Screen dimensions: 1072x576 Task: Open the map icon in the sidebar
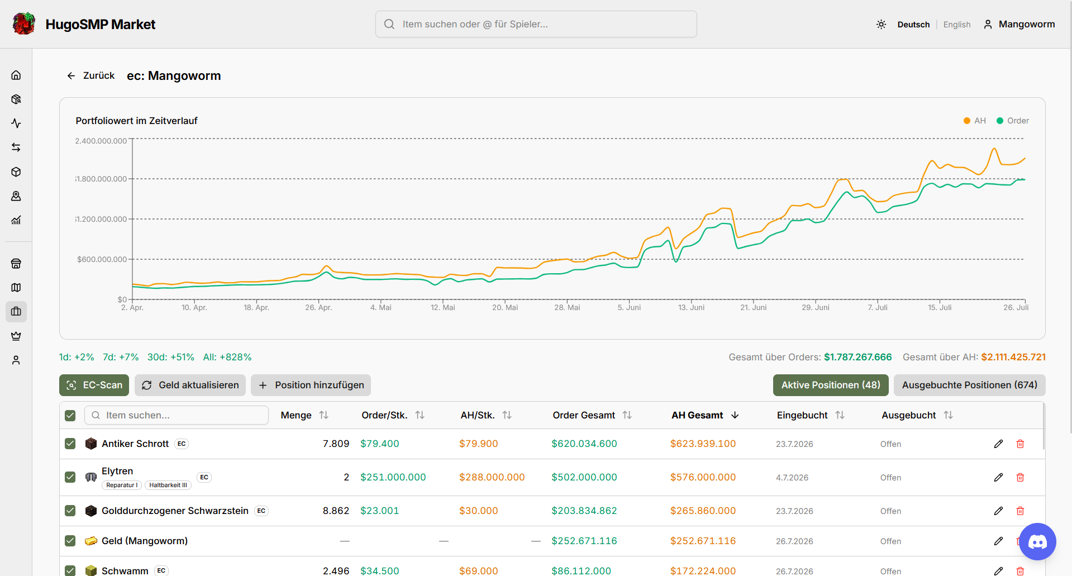click(x=16, y=288)
